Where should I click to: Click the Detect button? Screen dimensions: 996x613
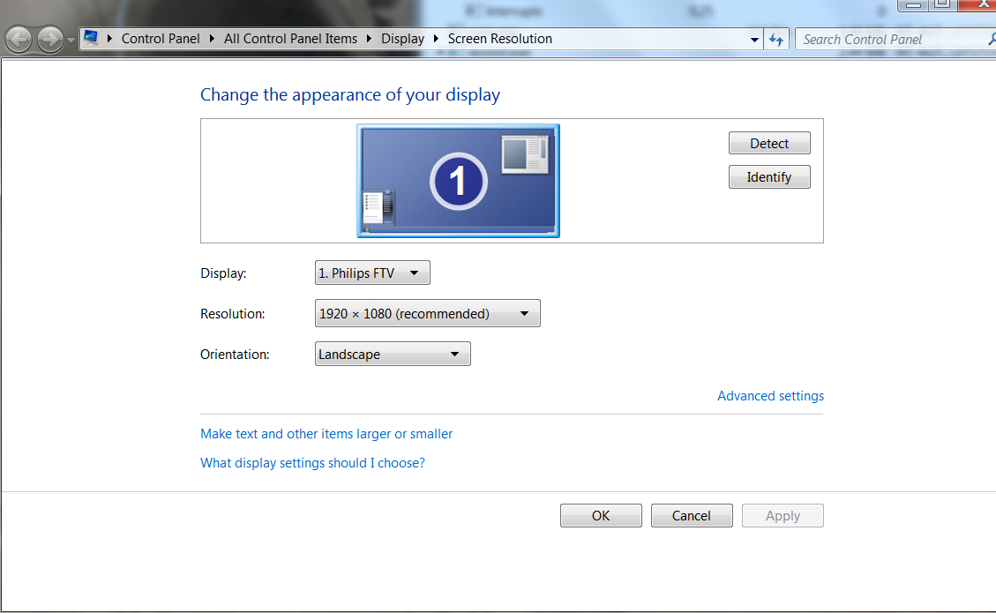click(769, 143)
